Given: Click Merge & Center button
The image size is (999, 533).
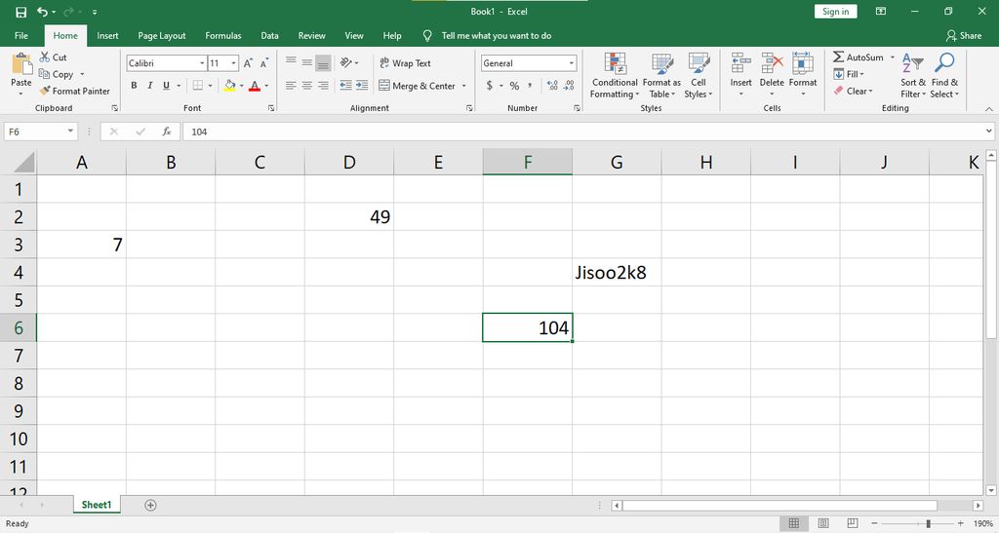Looking at the screenshot, I should (418, 86).
